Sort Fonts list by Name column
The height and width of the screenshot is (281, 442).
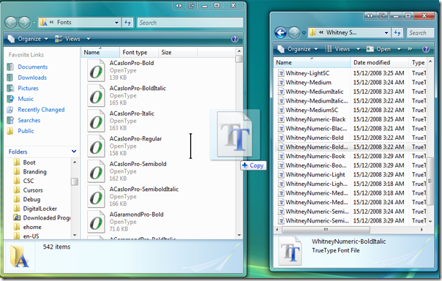pos(100,53)
